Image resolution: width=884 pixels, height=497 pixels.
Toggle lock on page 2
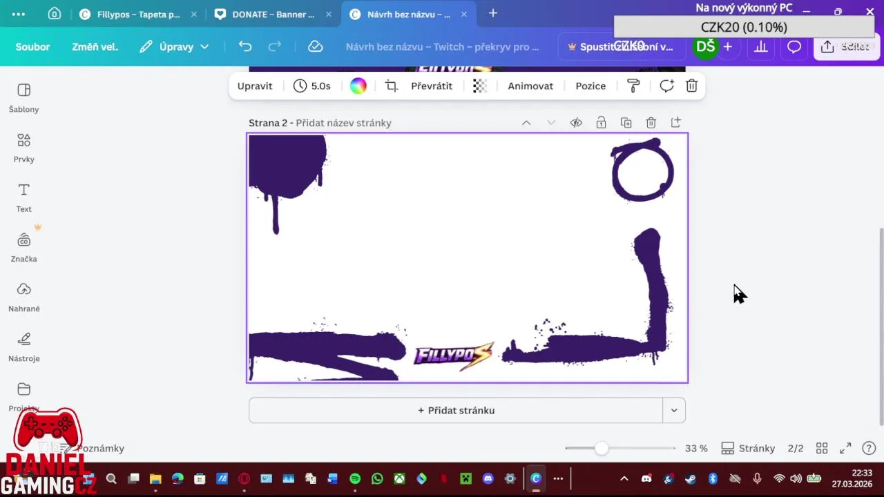[601, 123]
